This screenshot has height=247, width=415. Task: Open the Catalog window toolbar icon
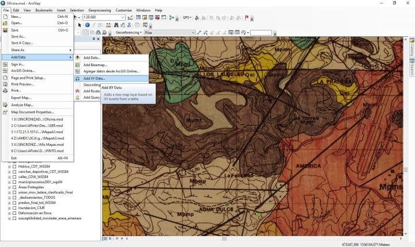pos(145,17)
